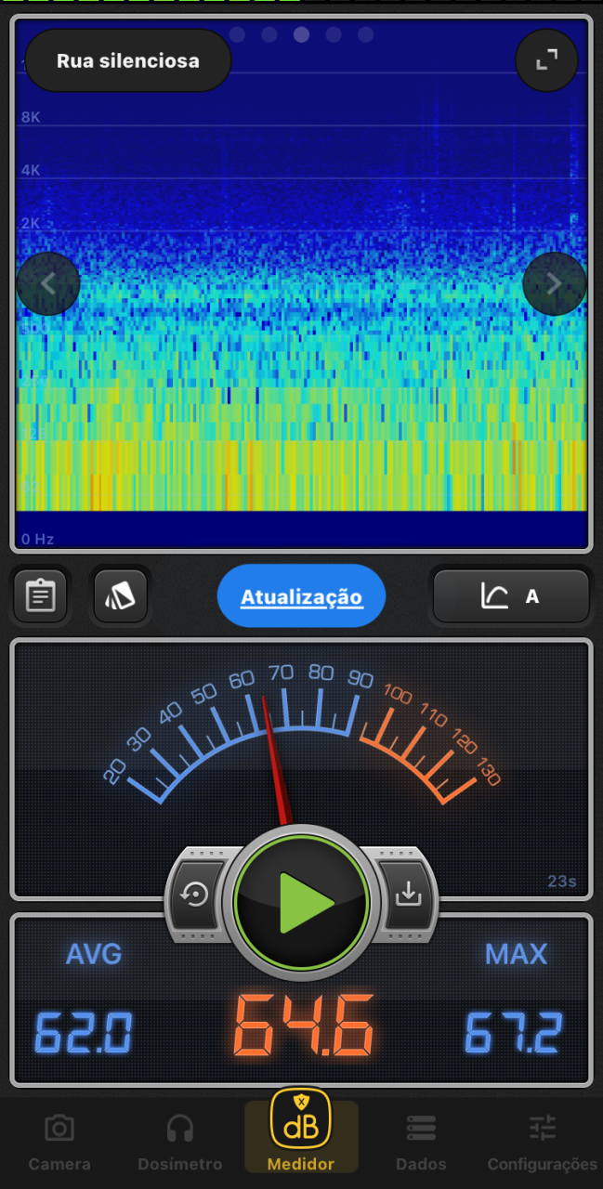Tap the Rua silenciosa label
Screen dimensions: 603x1189
tap(128, 61)
